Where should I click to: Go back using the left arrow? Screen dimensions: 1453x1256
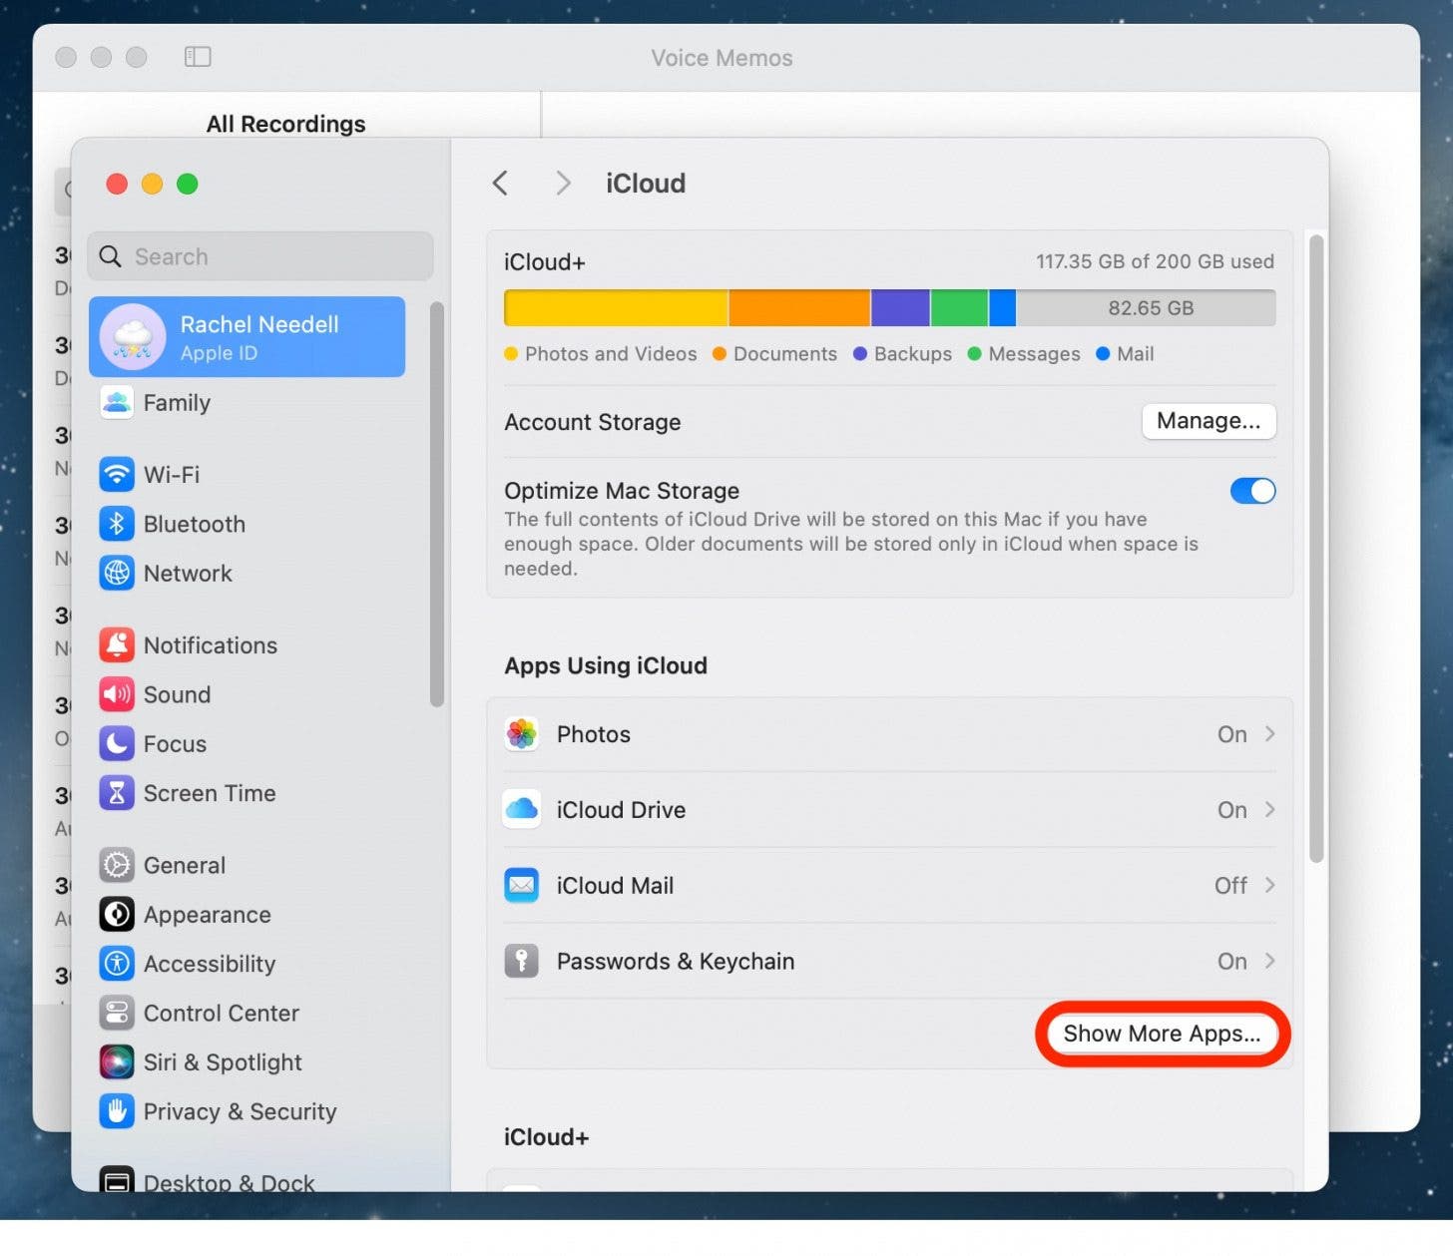point(501,184)
